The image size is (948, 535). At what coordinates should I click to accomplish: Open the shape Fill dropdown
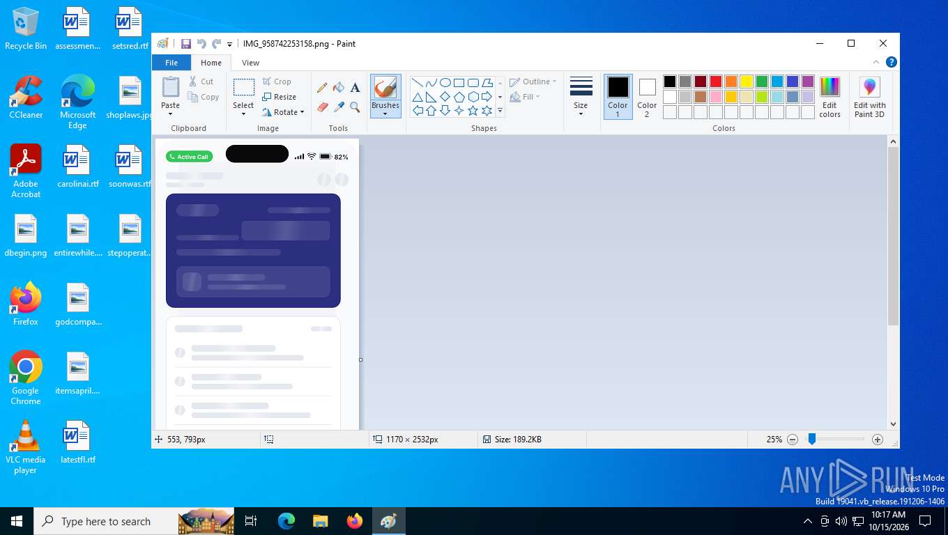tap(526, 97)
